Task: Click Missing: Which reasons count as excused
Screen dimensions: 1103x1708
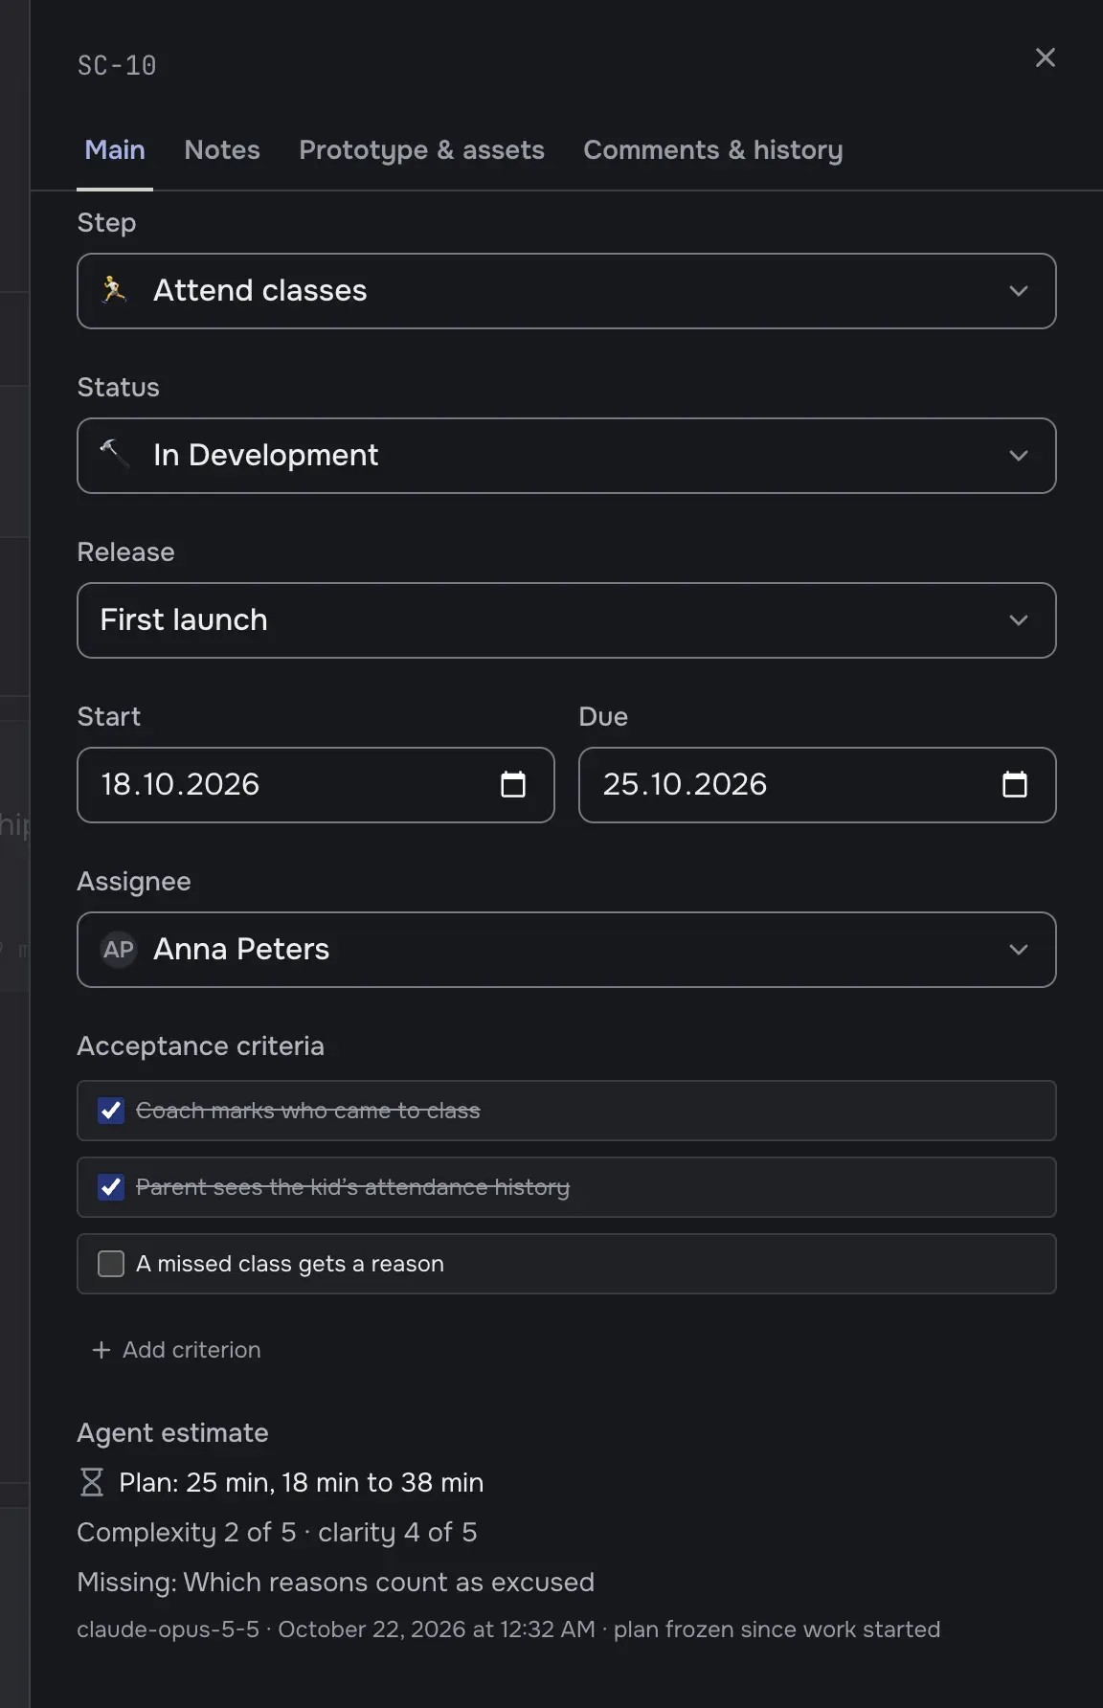Action: (x=335, y=1583)
